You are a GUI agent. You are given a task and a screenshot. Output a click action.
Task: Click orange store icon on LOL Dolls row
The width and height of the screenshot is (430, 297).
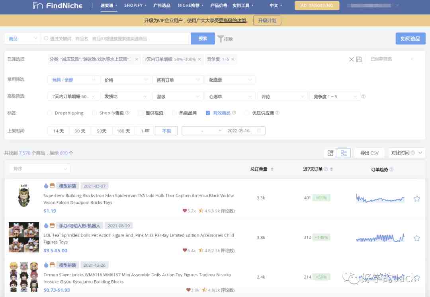(52, 225)
